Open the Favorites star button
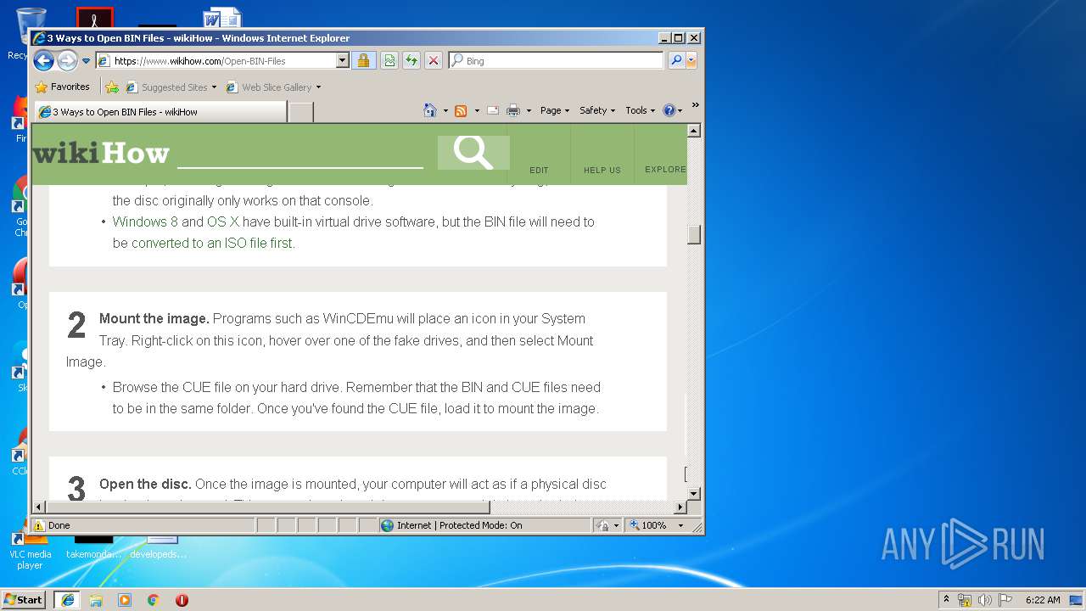The height and width of the screenshot is (611, 1086). point(62,87)
